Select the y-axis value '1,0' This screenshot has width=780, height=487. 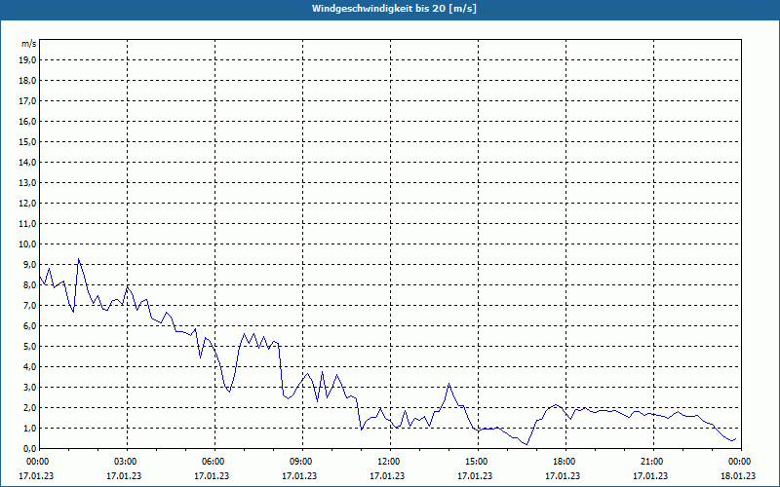click(x=29, y=428)
